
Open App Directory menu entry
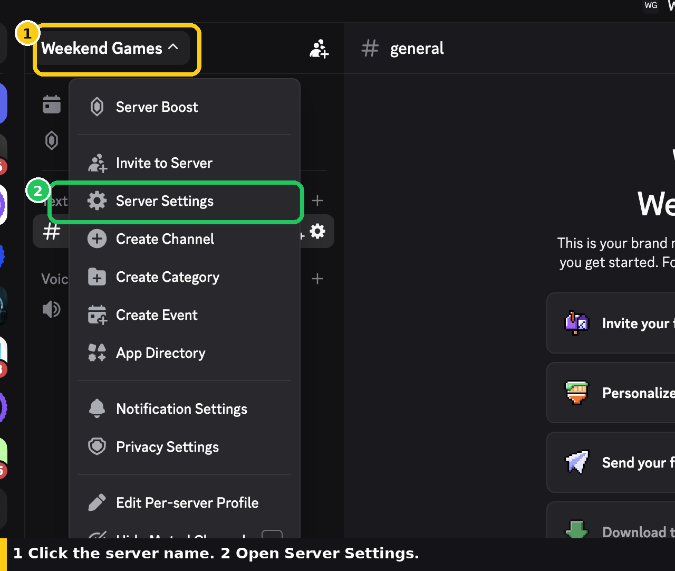tap(184, 353)
